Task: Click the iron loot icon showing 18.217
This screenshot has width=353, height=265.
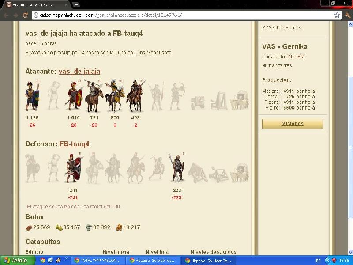Action: pos(118,227)
